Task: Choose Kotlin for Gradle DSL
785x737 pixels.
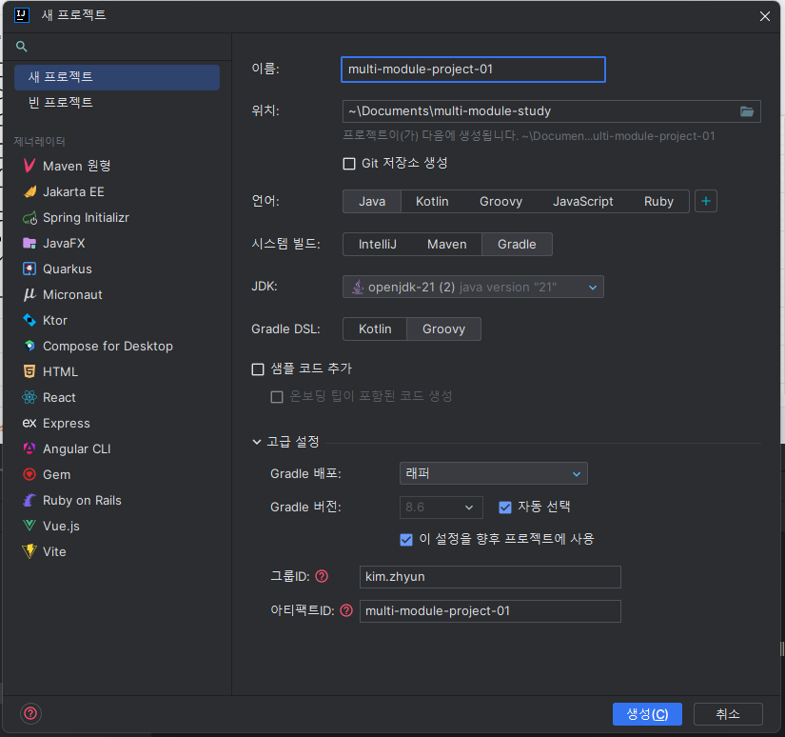Action: coord(375,329)
